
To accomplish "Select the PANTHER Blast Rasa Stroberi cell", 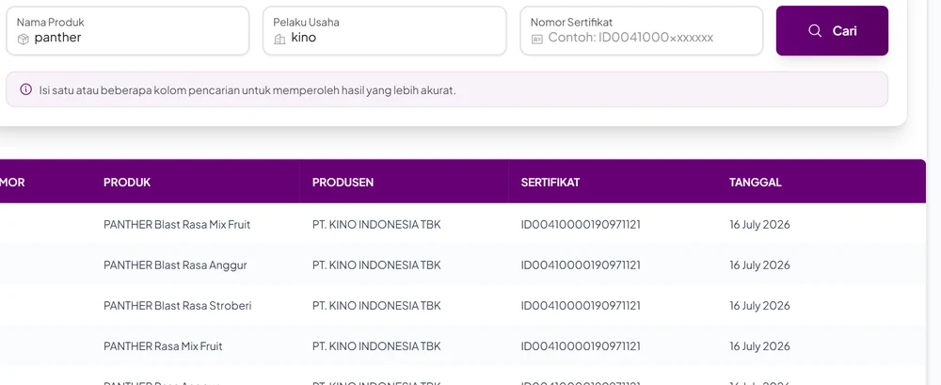I will pyautogui.click(x=178, y=306).
